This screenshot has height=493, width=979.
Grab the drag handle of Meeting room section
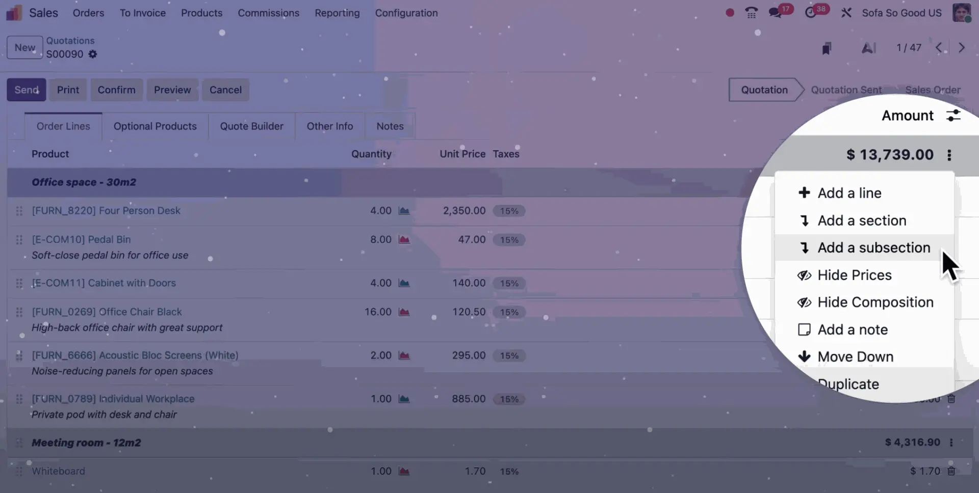[19, 443]
